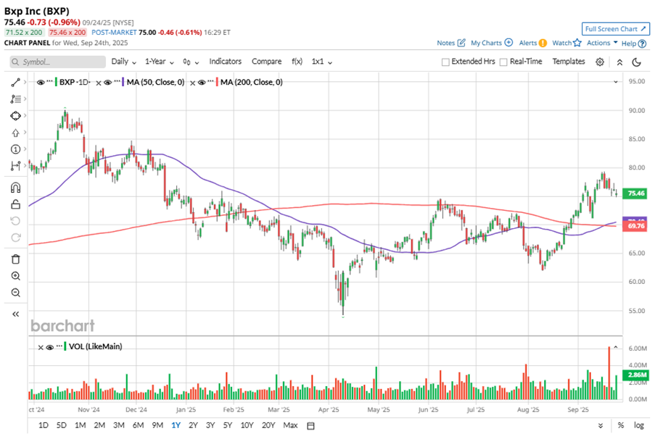Screen dimensions: 655x439
Task: Open the Actions dropdown menu
Action: (x=602, y=43)
